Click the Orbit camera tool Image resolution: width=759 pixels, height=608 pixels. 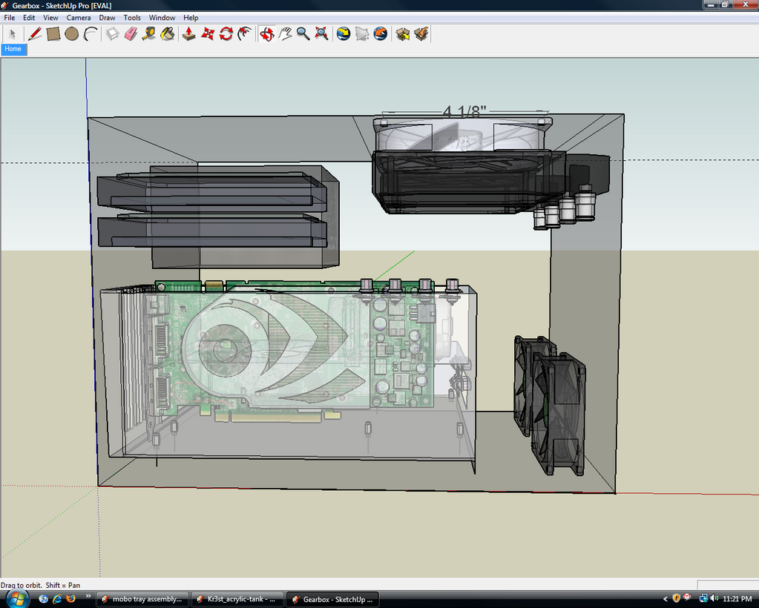[266, 34]
